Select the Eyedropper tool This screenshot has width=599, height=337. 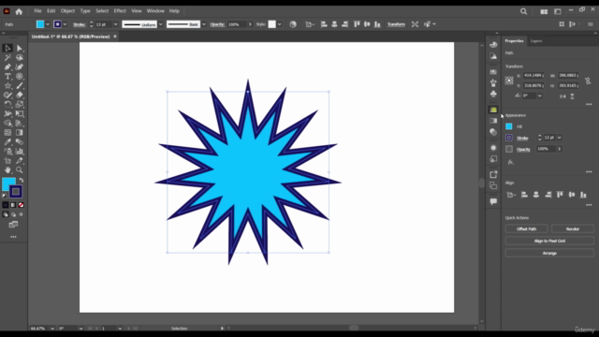7,141
